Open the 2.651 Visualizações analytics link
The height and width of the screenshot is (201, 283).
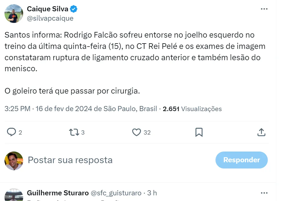point(192,109)
